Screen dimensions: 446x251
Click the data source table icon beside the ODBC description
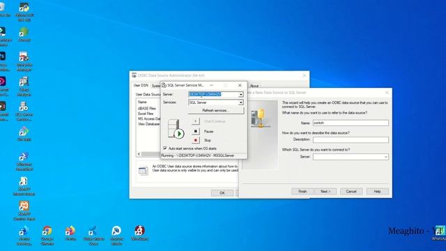point(143,170)
